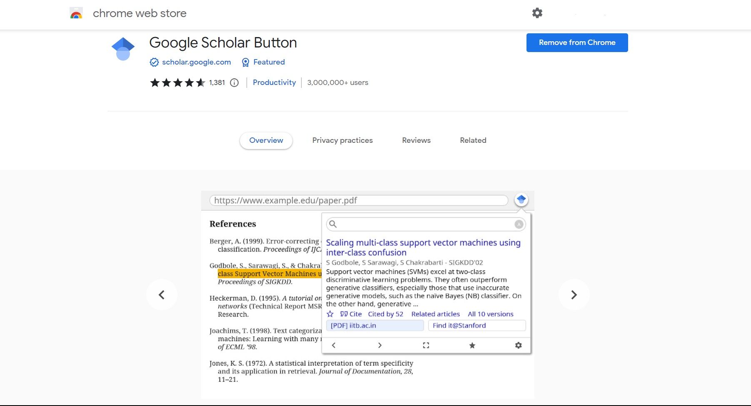Open the scholar.google.com link
Viewport: 751px width, 406px height.
[x=196, y=62]
